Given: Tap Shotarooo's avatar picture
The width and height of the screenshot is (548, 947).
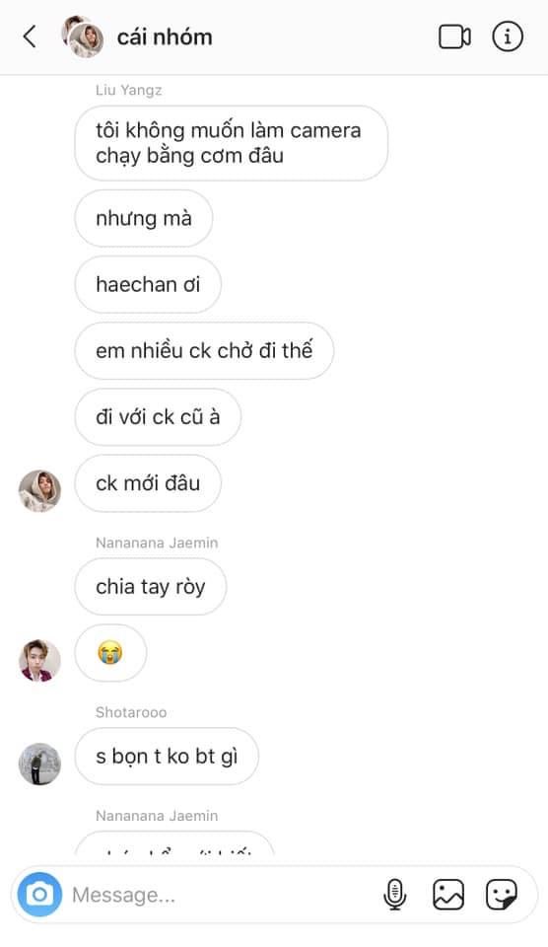Looking at the screenshot, I should click(x=39, y=764).
